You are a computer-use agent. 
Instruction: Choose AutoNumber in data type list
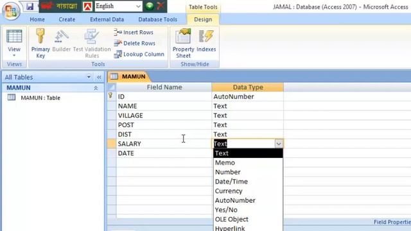(248, 200)
